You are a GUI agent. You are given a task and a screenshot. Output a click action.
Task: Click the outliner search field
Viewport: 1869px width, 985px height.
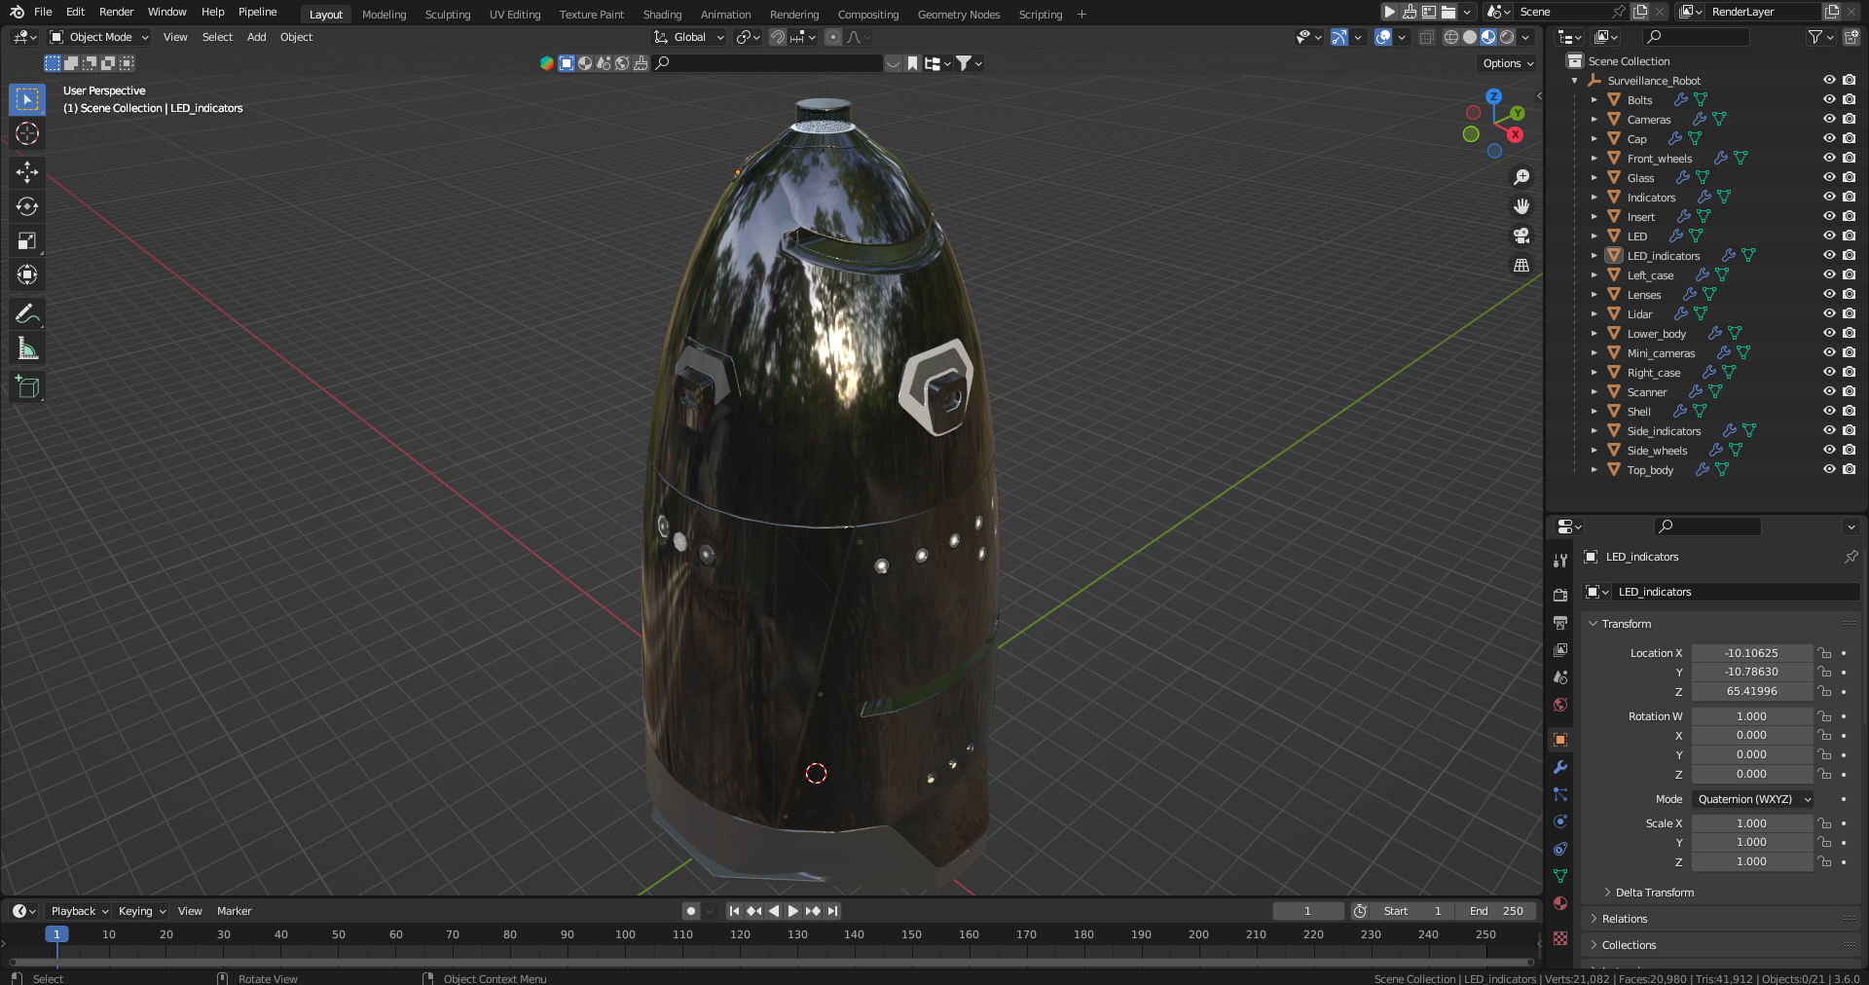tap(1696, 37)
